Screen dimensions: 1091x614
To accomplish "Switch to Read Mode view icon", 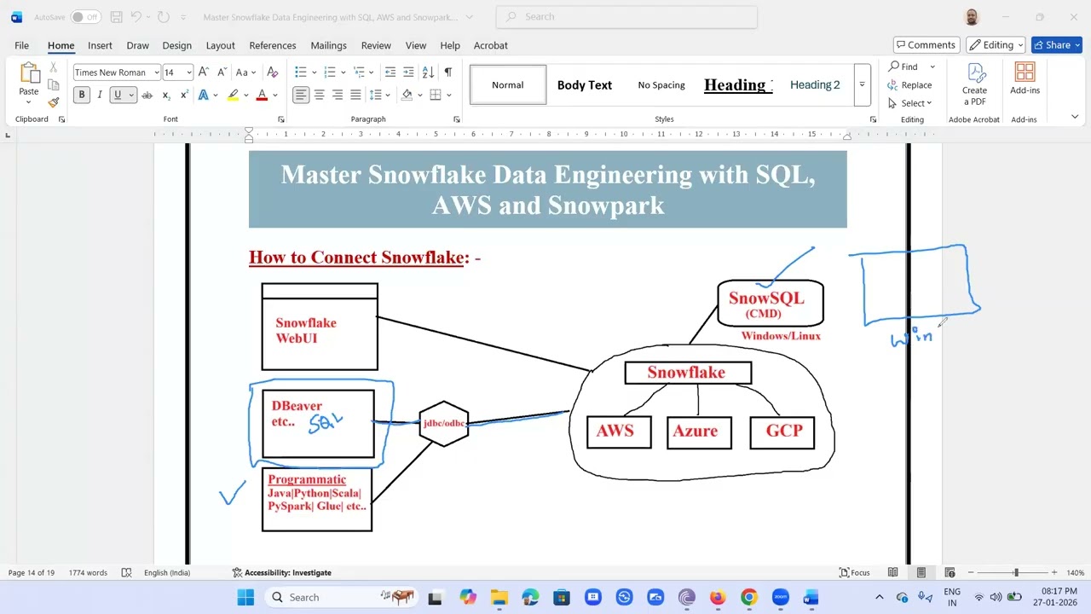I will tap(892, 572).
